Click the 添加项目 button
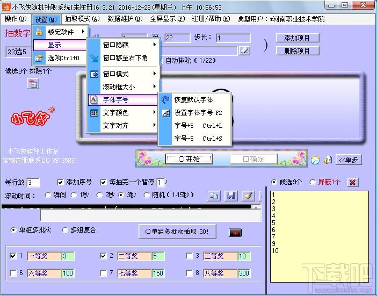The height and width of the screenshot is (296, 377). [298, 38]
